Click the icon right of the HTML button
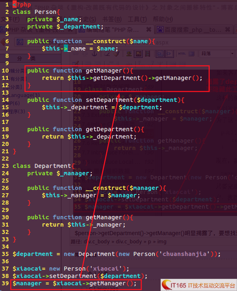237x291 pixels. [x=191, y=54]
